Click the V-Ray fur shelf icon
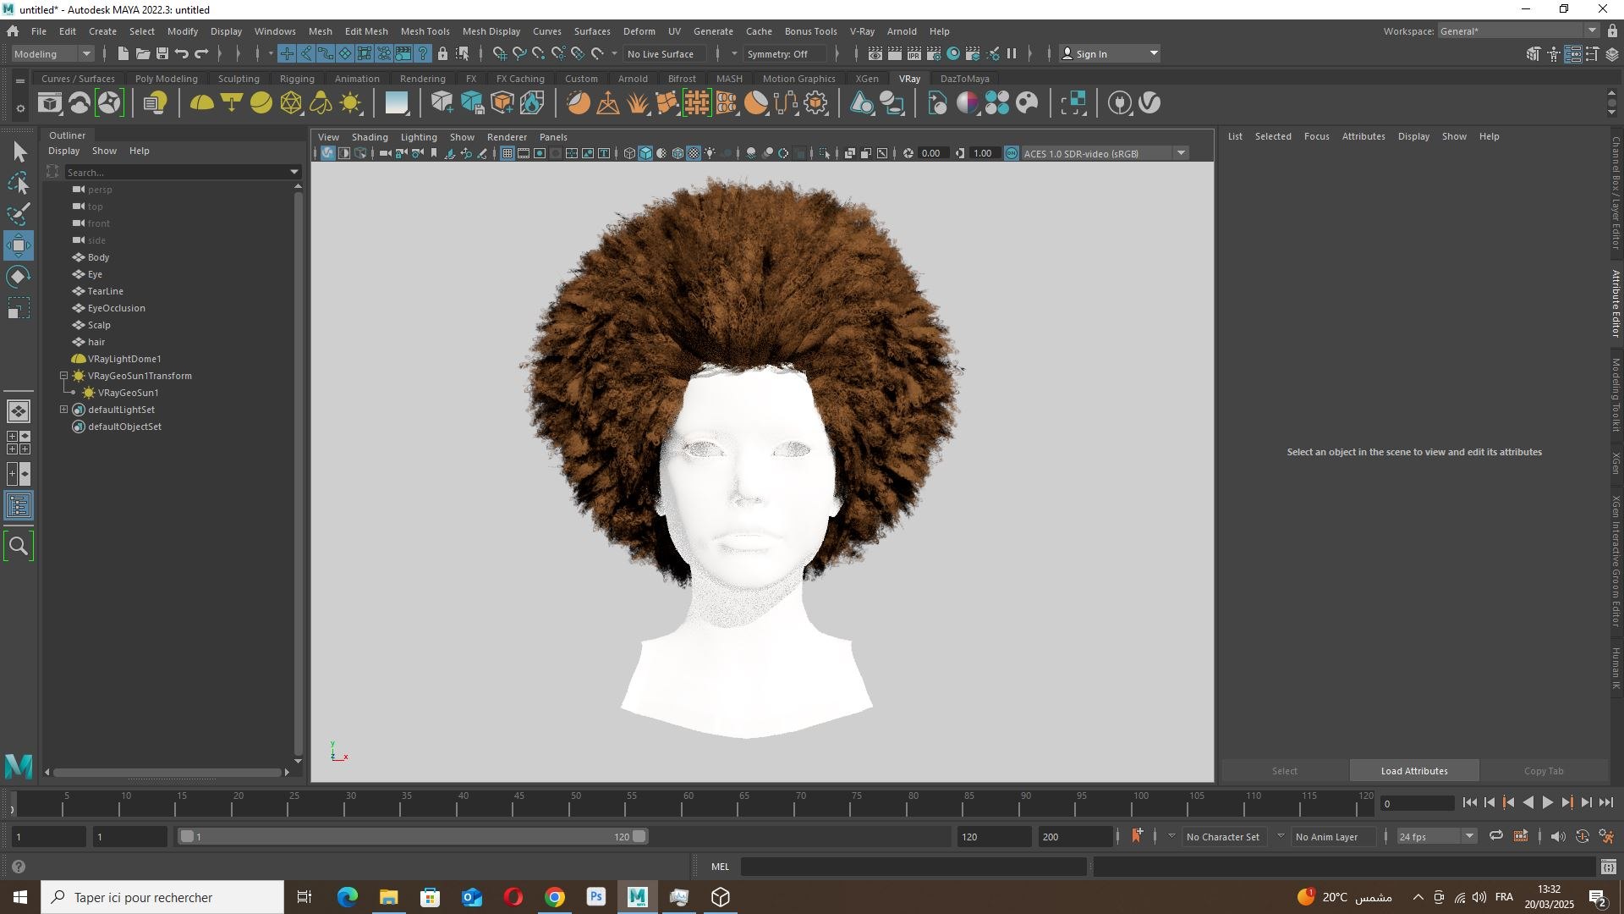This screenshot has width=1624, height=914. 637,103
